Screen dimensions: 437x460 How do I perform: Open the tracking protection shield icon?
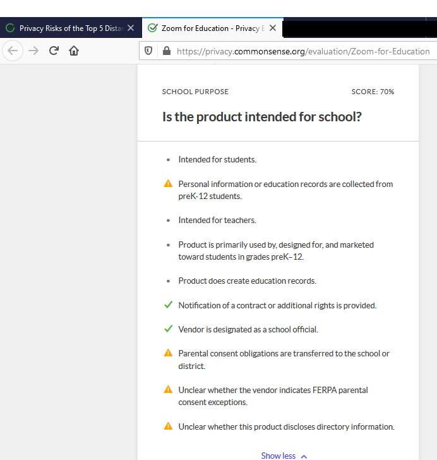coord(148,51)
